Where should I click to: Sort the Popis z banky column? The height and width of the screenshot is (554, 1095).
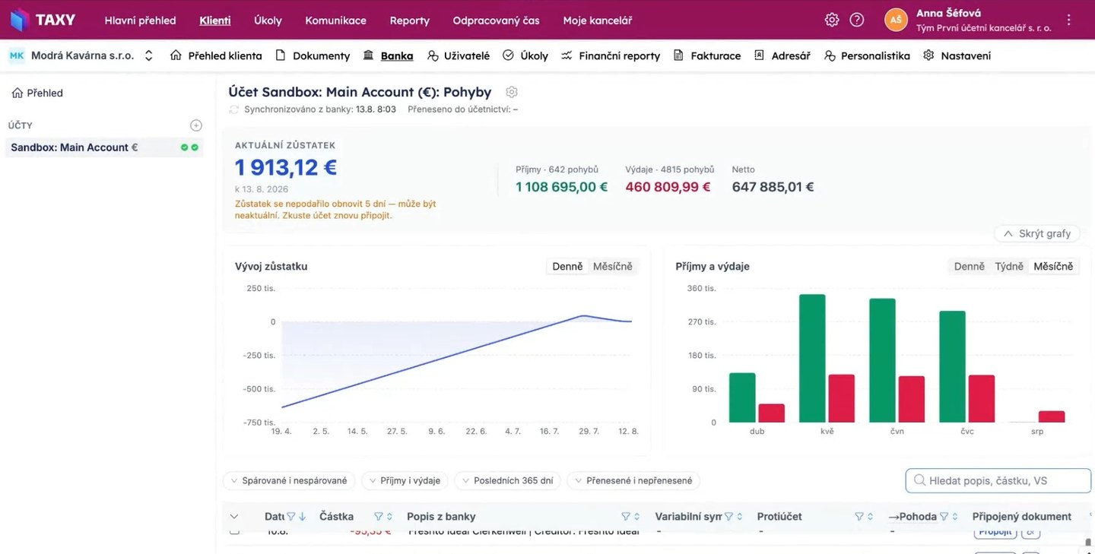[636, 517]
